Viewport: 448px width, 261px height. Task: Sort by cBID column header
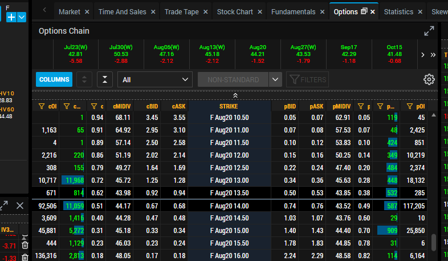click(152, 106)
